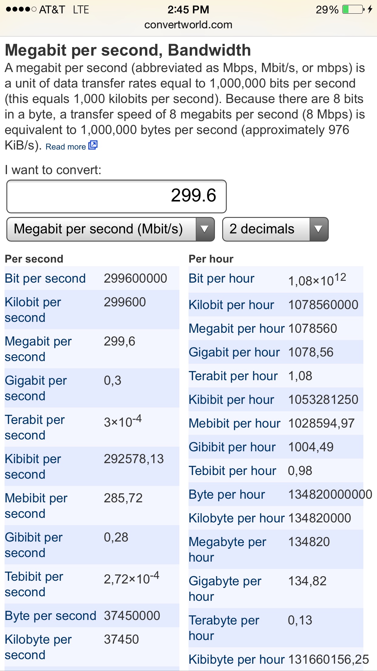Choose the Terabyte per hour link

coord(224,628)
